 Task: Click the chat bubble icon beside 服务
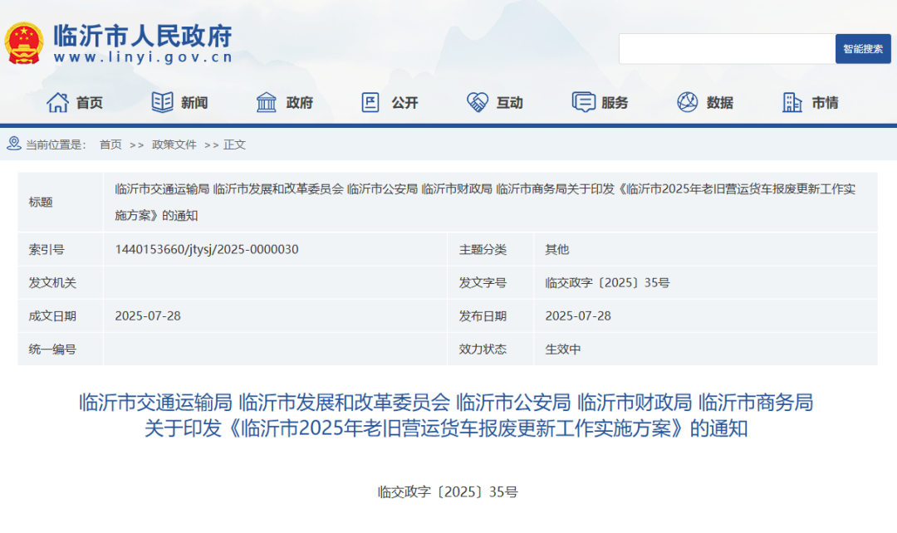[584, 102]
